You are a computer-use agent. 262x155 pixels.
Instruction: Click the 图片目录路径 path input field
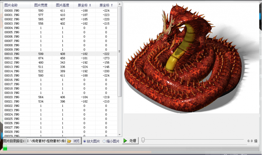point(46,141)
